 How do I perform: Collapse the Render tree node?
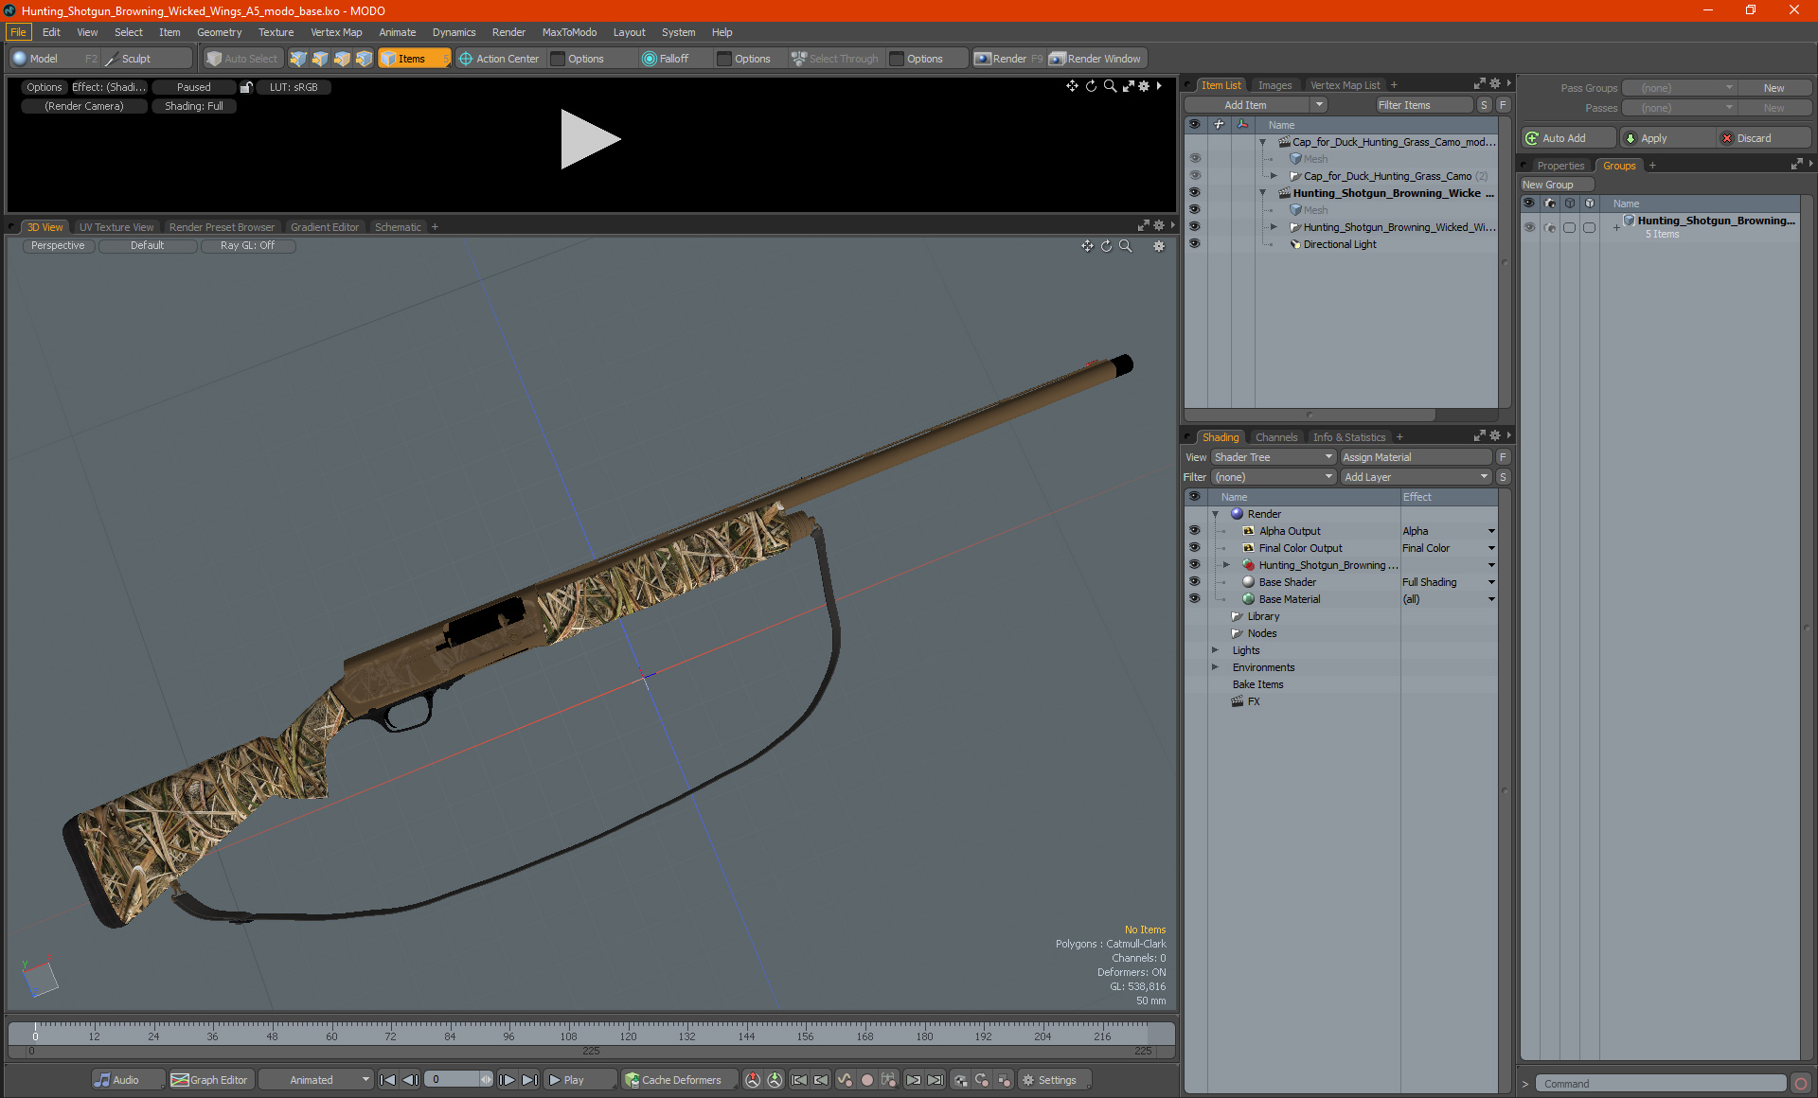click(1216, 514)
